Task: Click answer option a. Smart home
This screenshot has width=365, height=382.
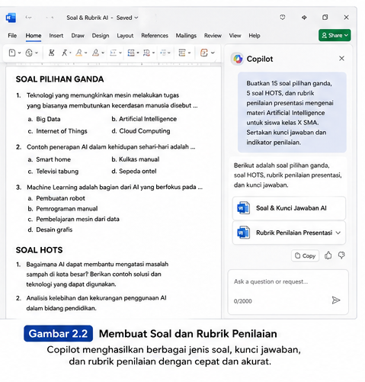Action: (x=50, y=159)
